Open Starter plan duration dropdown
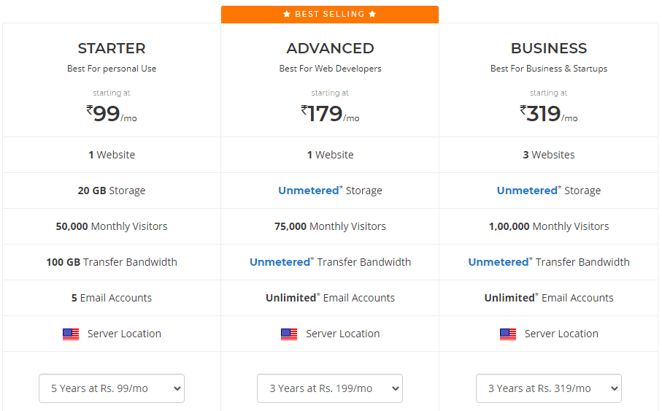Viewport: 662px width, 411px height. coord(112,388)
